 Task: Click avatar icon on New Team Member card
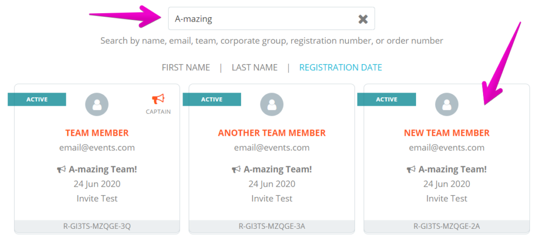447,104
